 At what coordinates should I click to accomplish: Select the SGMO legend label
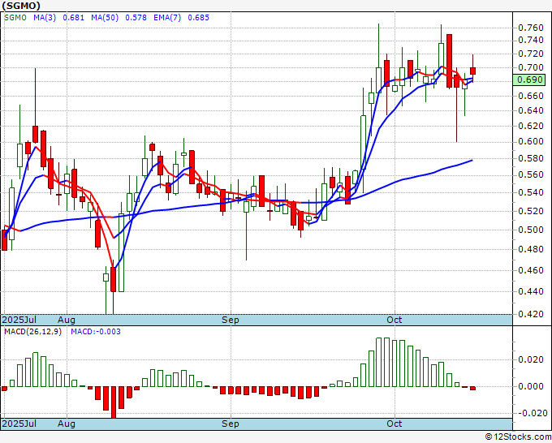click(15, 18)
